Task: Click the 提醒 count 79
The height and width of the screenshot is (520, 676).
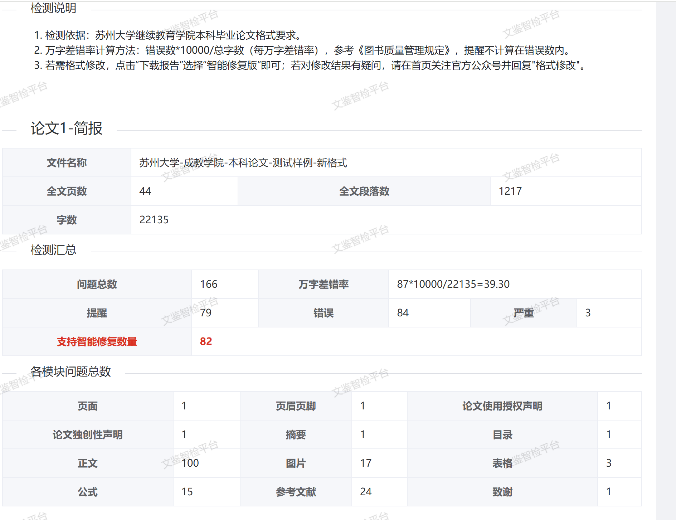Action: [x=206, y=313]
